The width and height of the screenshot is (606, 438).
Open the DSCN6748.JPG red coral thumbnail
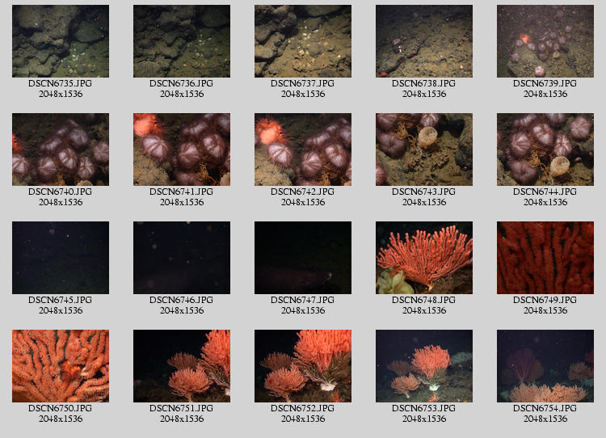click(424, 258)
